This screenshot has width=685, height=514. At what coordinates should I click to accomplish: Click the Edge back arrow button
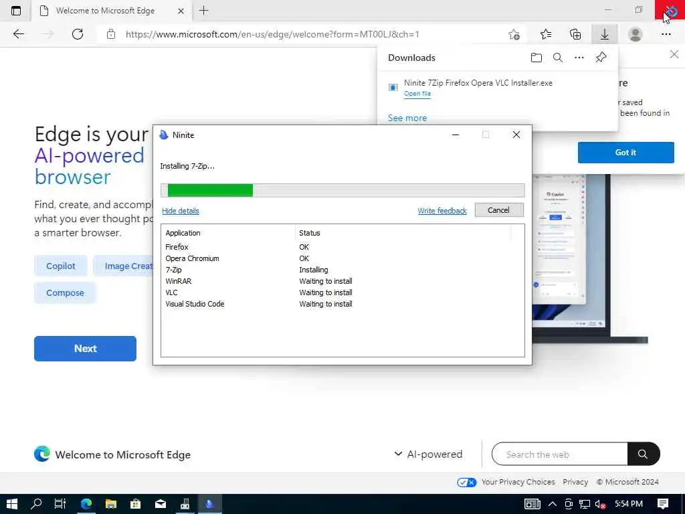18,34
